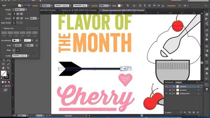Align stroke to center

(x=14, y=23)
